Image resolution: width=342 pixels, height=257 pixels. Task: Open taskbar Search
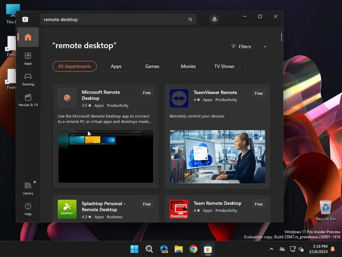(149, 249)
